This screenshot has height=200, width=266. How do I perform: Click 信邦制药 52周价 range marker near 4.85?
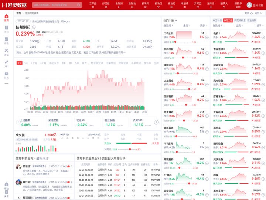130,149
